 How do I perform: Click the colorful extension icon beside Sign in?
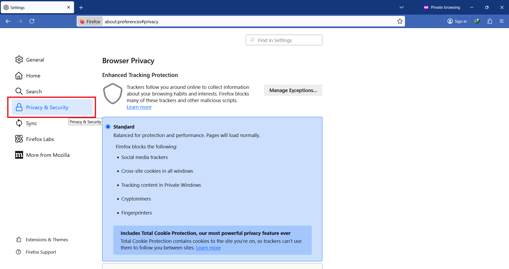(x=477, y=21)
